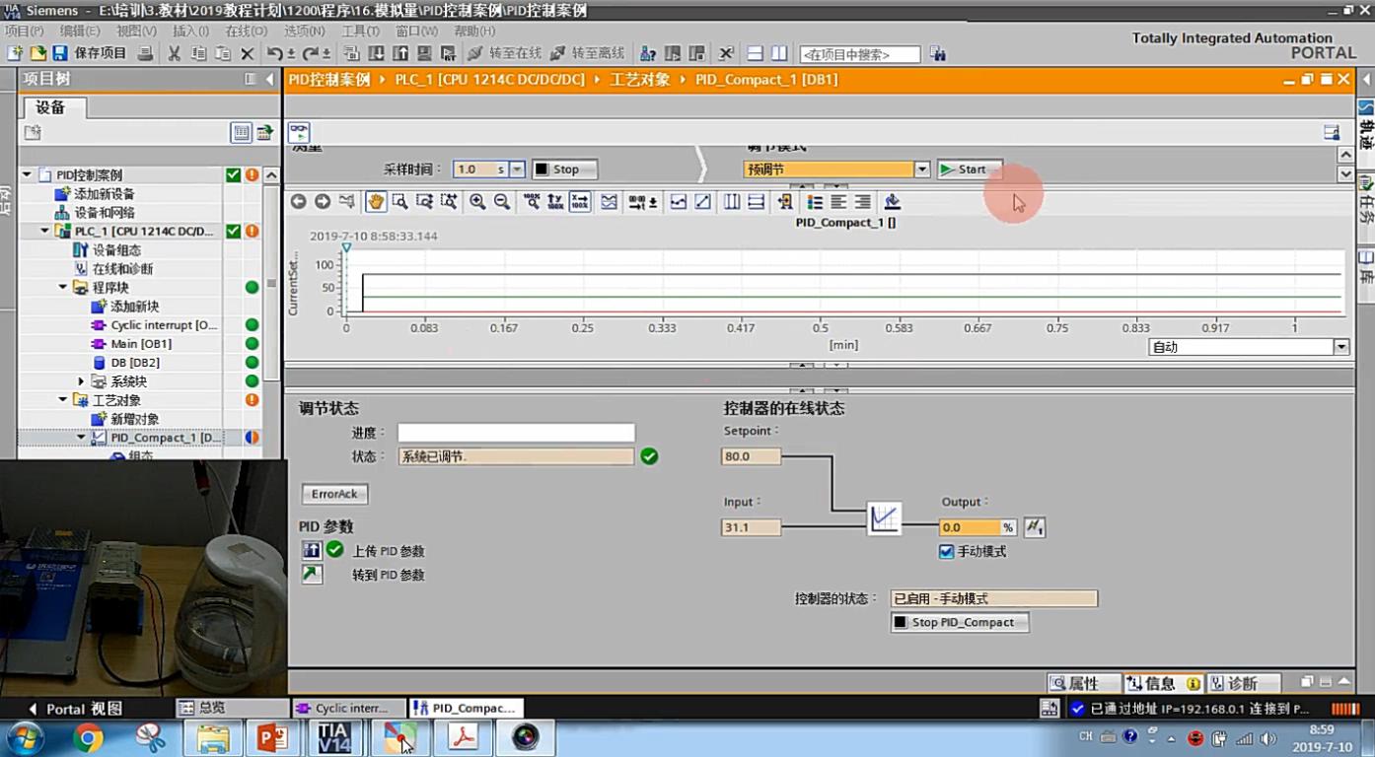
Task: Collapse the project tree panel arrow
Action: (x=269, y=79)
